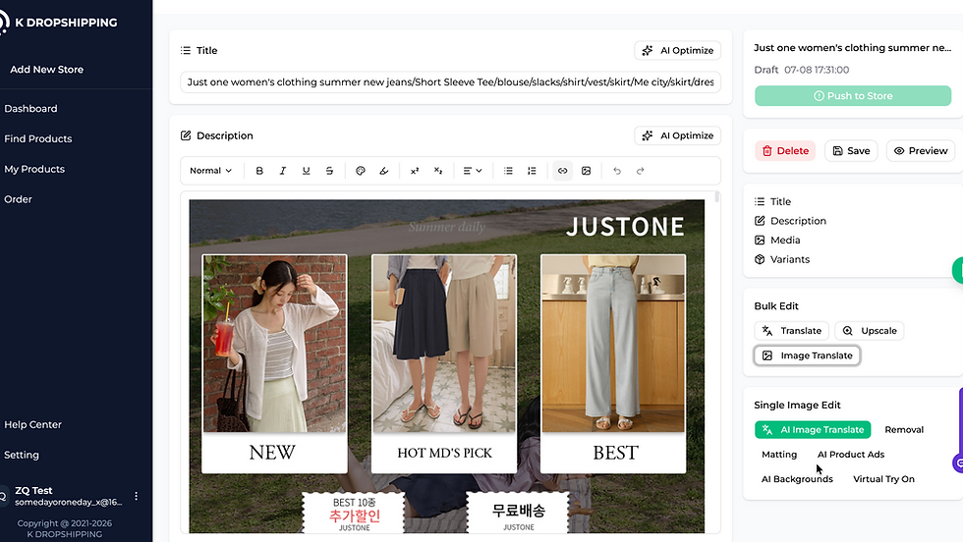
Task: Click the 07-08 17:31:00 timestamp
Action: [817, 70]
